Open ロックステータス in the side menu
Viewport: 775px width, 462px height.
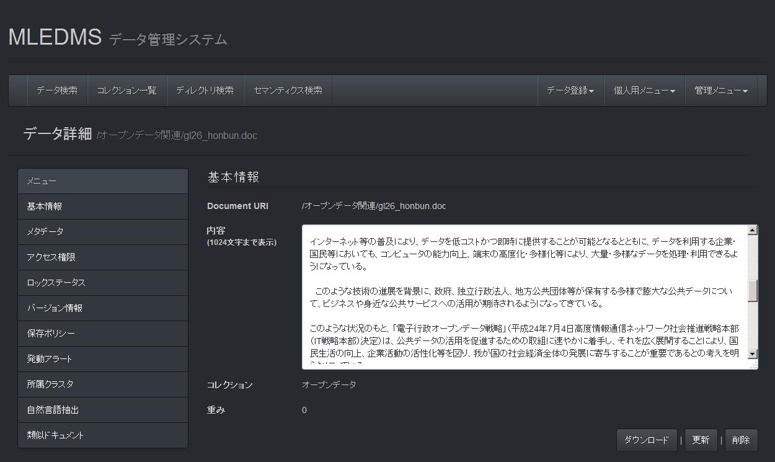[x=103, y=283]
